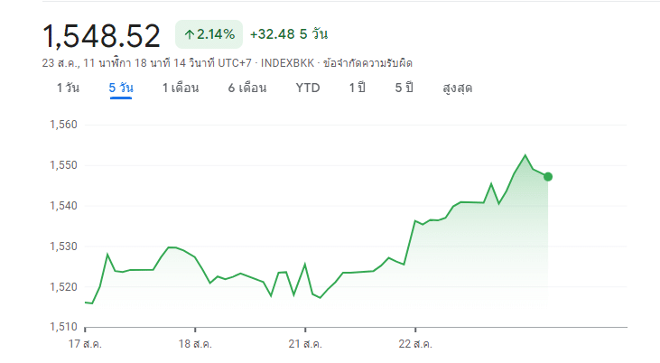Click the 17 ส.ค. date label
The width and height of the screenshot is (660, 363).
[x=85, y=344]
